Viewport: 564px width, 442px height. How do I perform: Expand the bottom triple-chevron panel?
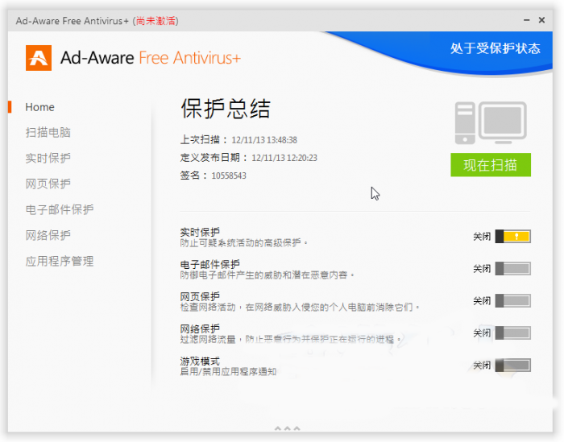point(287,428)
